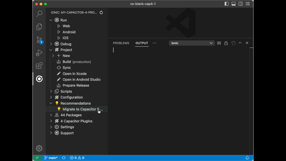Click the output panel scrollbar
The width and height of the screenshot is (286, 161).
(251, 101)
